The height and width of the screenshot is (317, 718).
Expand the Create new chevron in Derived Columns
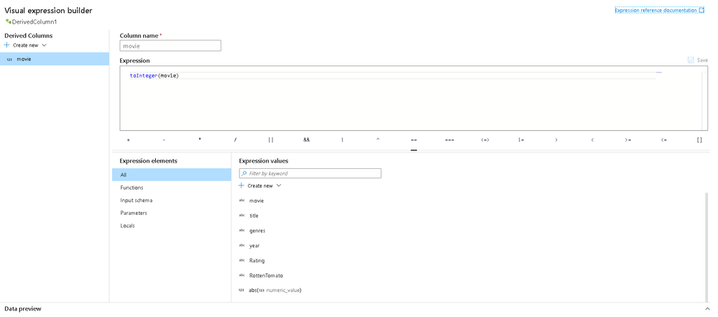(x=44, y=45)
